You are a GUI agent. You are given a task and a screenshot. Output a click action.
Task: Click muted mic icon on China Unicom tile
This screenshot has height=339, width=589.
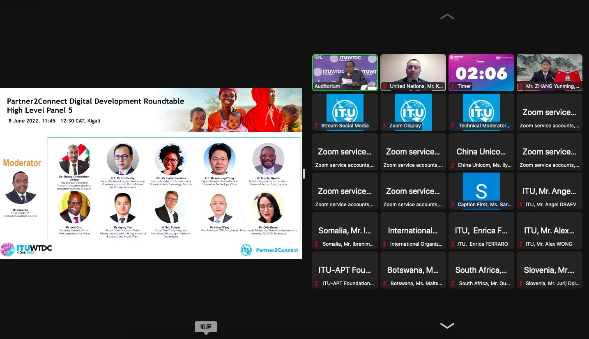coord(453,165)
